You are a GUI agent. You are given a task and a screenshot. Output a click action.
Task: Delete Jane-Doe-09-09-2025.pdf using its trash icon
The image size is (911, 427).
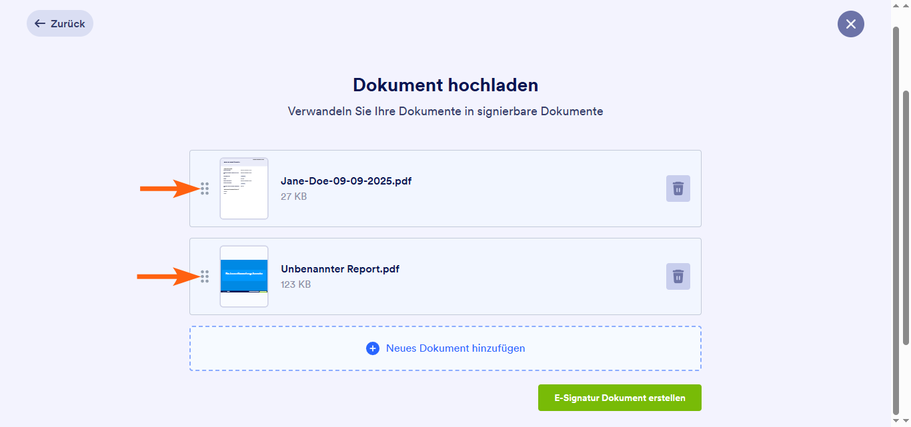pos(678,189)
